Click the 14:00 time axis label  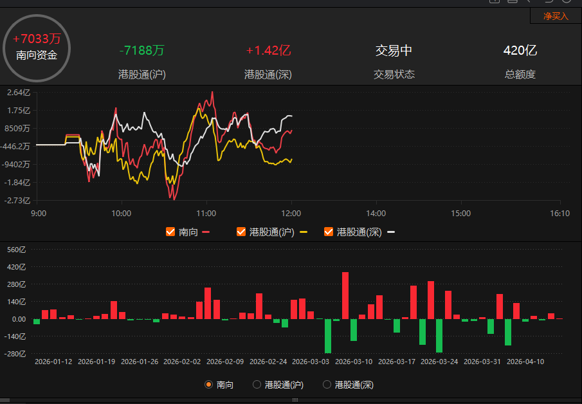point(376,213)
